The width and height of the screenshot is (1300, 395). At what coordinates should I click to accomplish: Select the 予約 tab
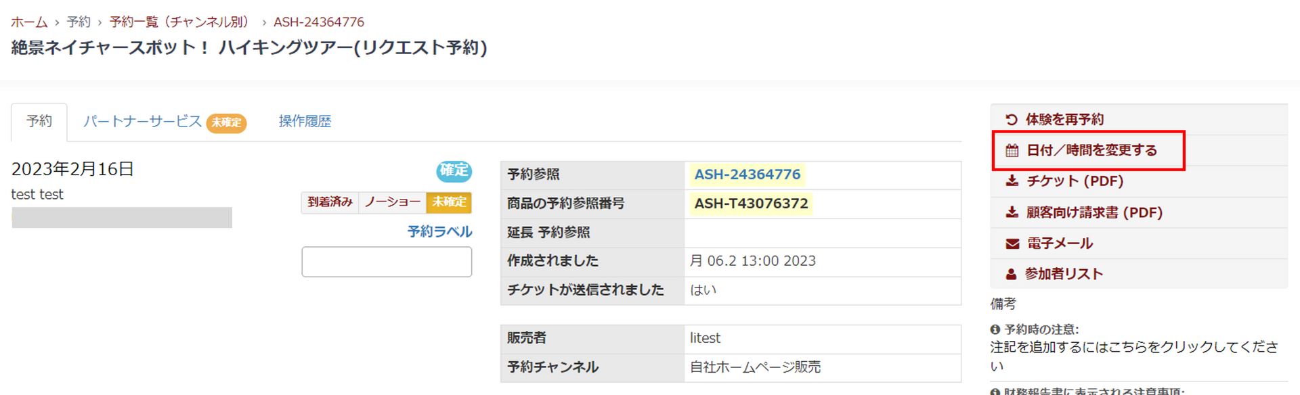pyautogui.click(x=39, y=122)
